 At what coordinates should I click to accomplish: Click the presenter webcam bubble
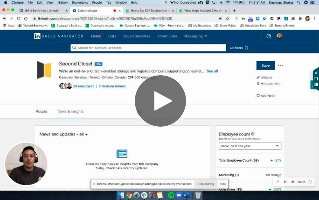click(x=26, y=164)
